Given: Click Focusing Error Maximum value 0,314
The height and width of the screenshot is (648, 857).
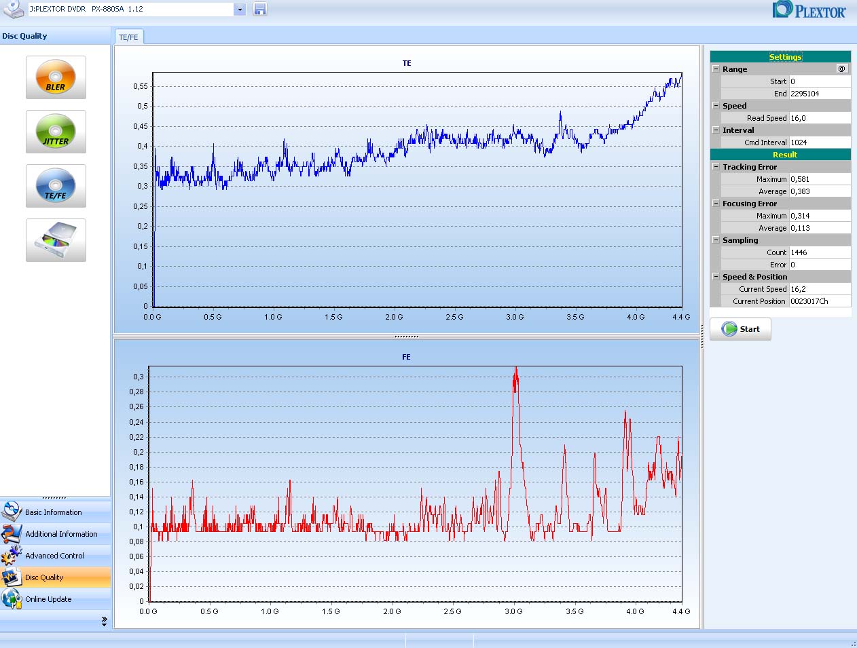Looking at the screenshot, I should click(820, 216).
